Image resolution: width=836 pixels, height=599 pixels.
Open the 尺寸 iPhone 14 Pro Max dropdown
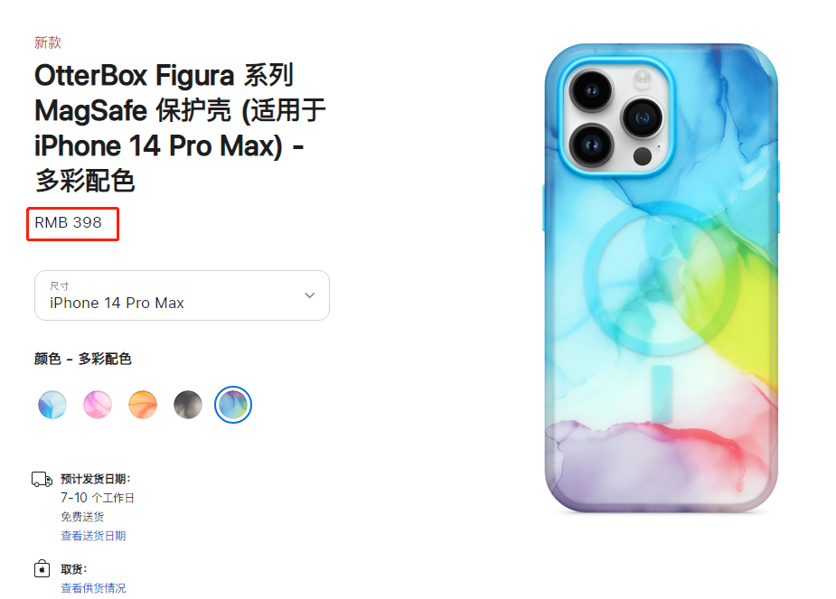point(182,295)
